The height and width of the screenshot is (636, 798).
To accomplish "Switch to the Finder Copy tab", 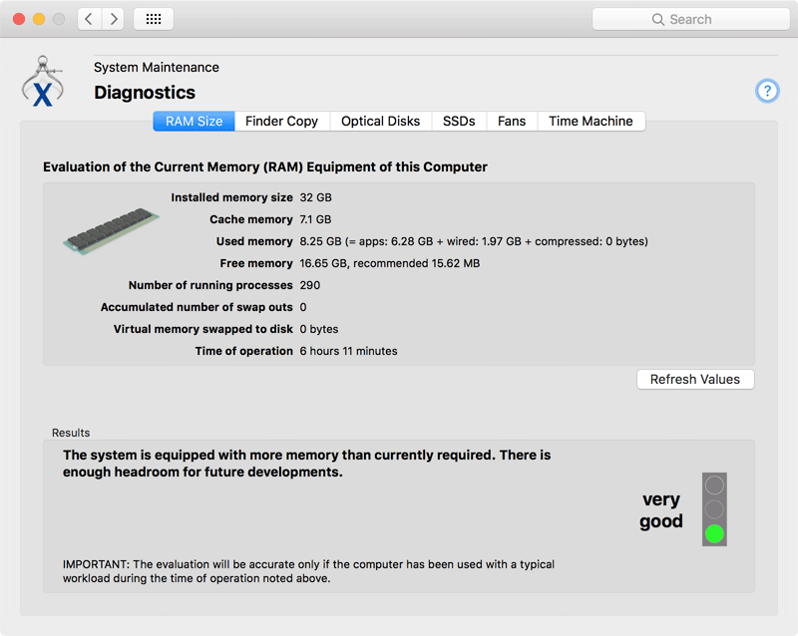I will point(281,121).
